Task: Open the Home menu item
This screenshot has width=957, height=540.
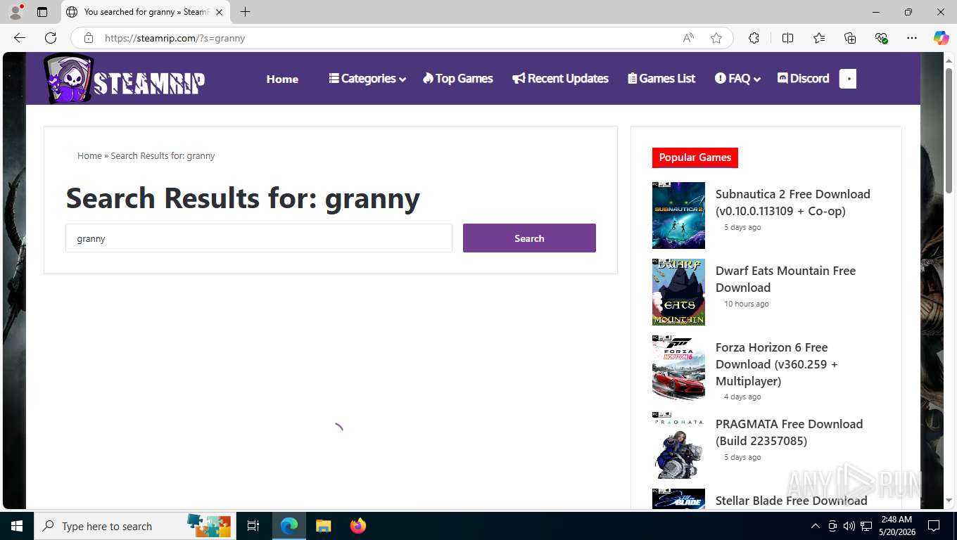Action: [x=282, y=79]
